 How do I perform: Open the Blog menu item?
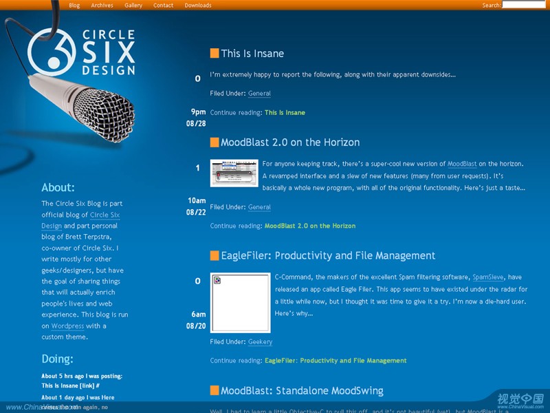coord(74,6)
